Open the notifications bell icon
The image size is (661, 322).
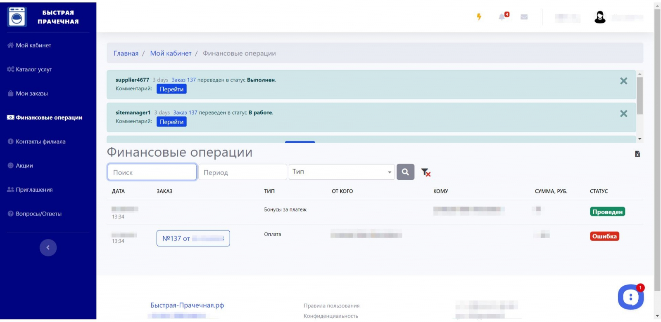(x=502, y=17)
